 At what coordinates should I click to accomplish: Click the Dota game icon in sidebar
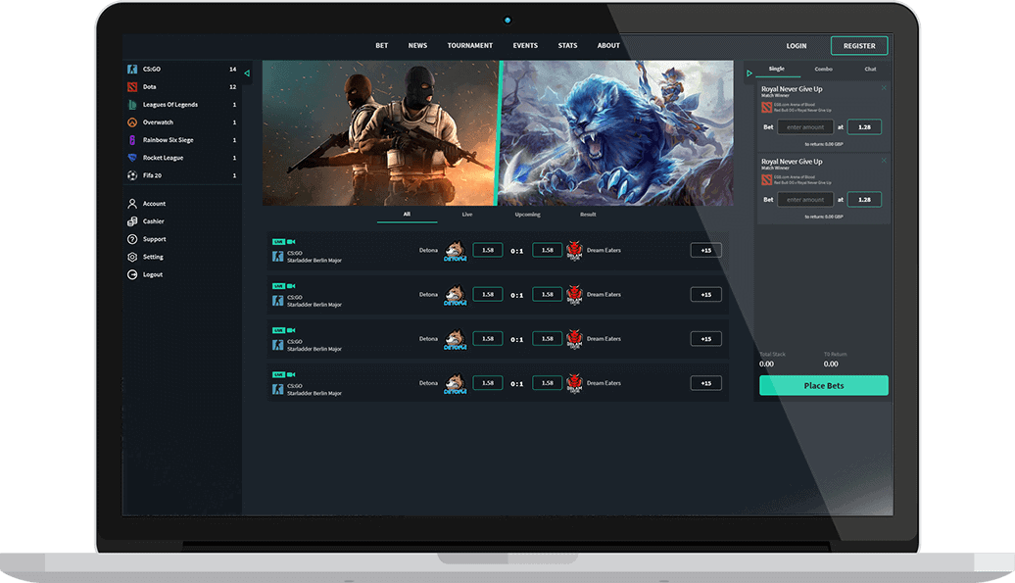(132, 87)
